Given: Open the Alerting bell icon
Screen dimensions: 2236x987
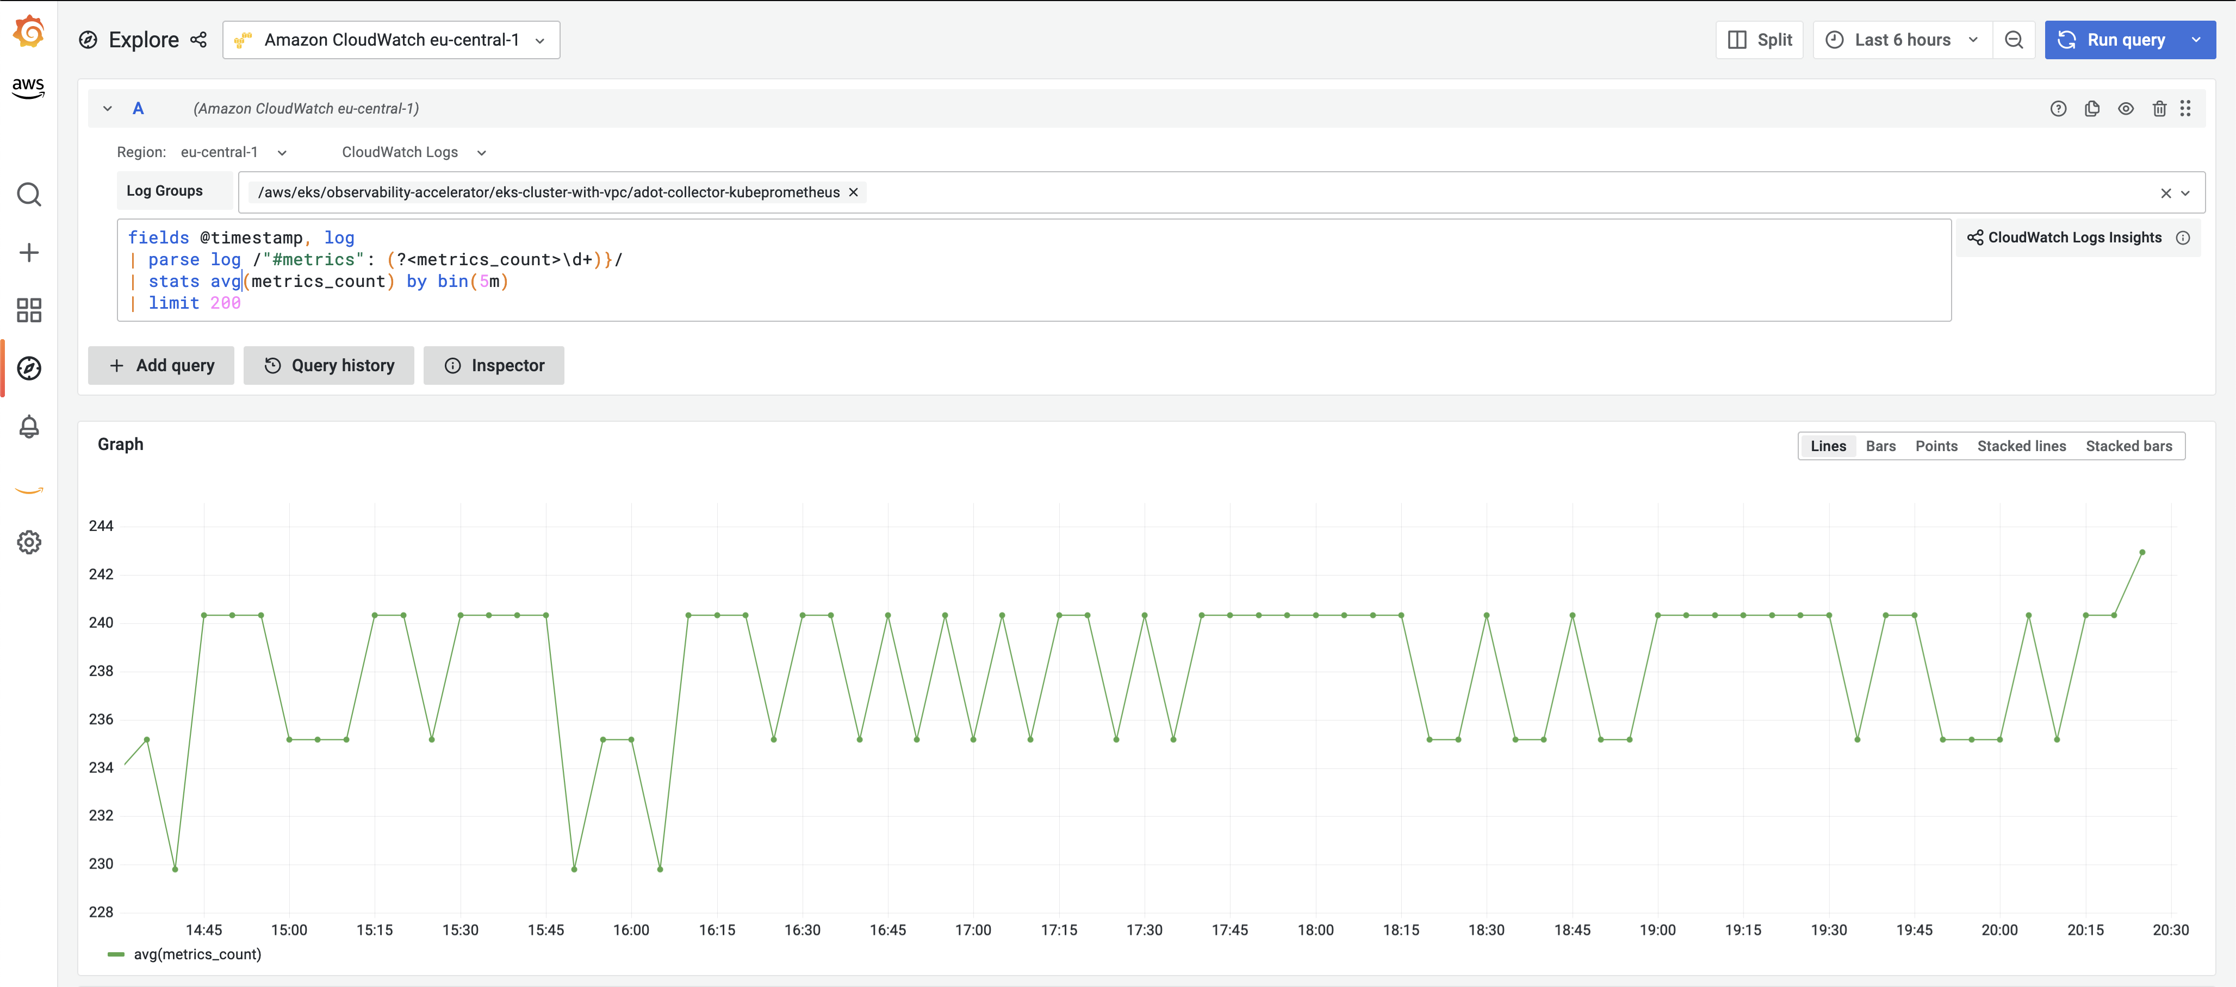Looking at the screenshot, I should pos(29,427).
